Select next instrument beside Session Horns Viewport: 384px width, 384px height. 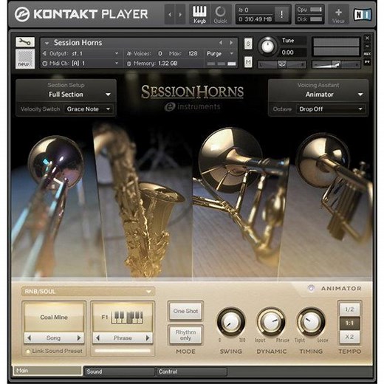[231, 43]
